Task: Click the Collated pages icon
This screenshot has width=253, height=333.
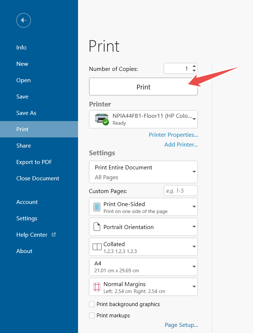Action: (97, 247)
